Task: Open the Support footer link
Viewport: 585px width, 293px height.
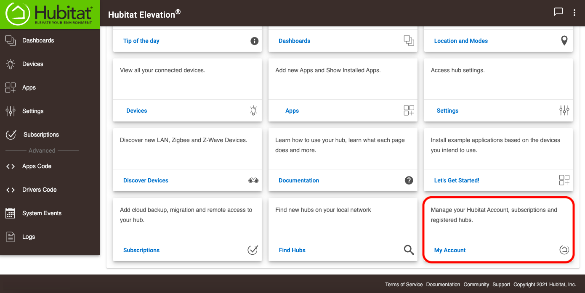Action: pos(501,285)
